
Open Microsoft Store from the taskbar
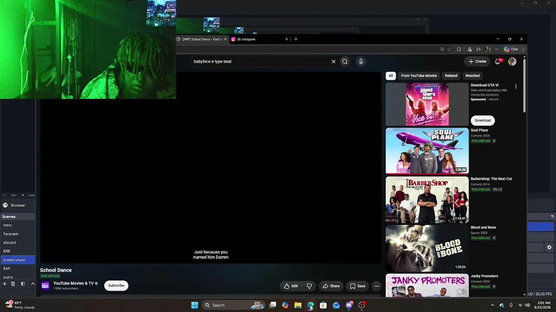(x=323, y=305)
